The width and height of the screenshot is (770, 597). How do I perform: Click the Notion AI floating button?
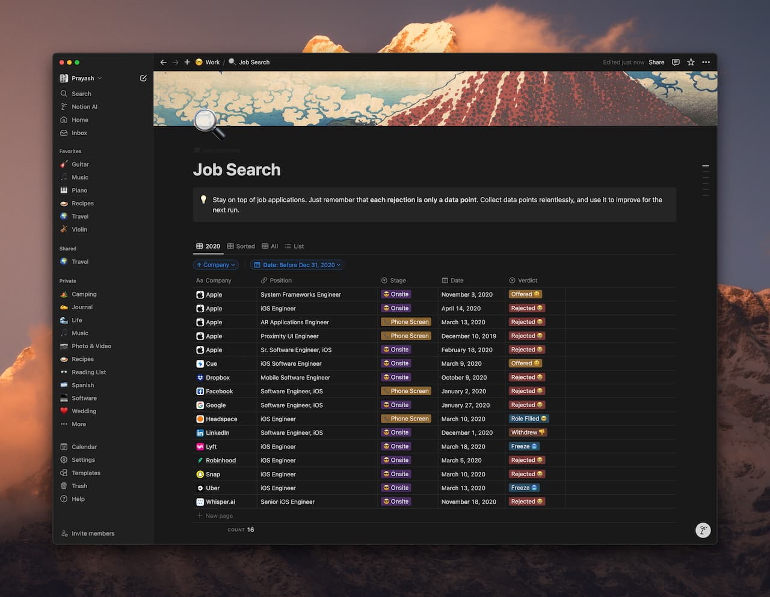(x=703, y=530)
